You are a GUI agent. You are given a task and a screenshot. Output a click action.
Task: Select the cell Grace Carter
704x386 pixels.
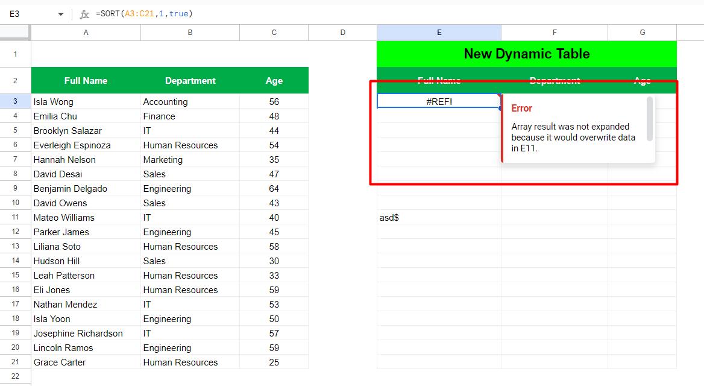[86, 362]
